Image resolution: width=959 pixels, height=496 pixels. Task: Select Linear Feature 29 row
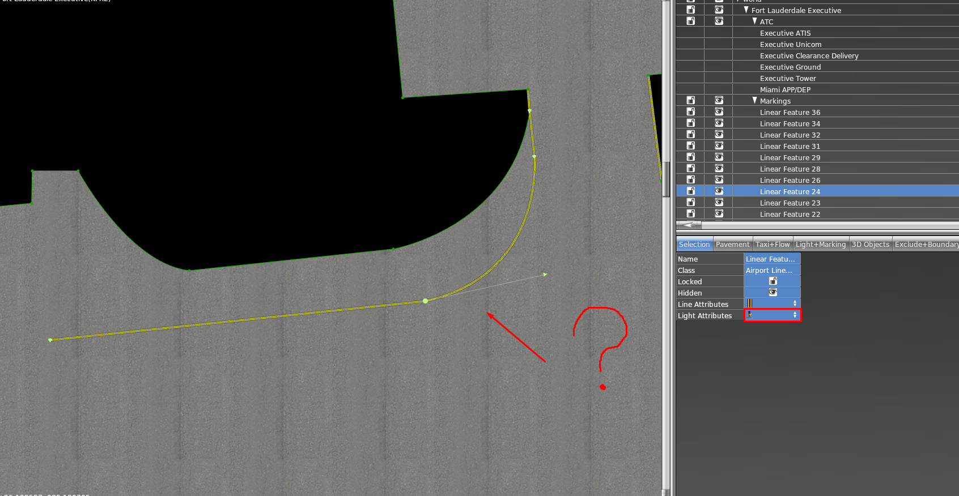coord(817,157)
